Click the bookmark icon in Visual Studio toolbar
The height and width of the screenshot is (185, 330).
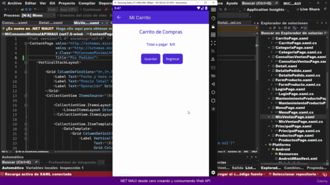(225, 10)
